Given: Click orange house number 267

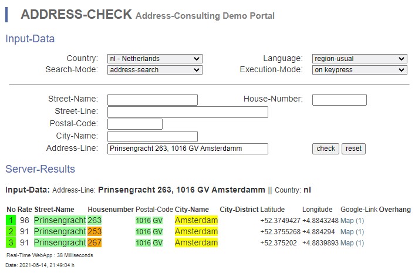Looking at the screenshot, I should point(95,243).
